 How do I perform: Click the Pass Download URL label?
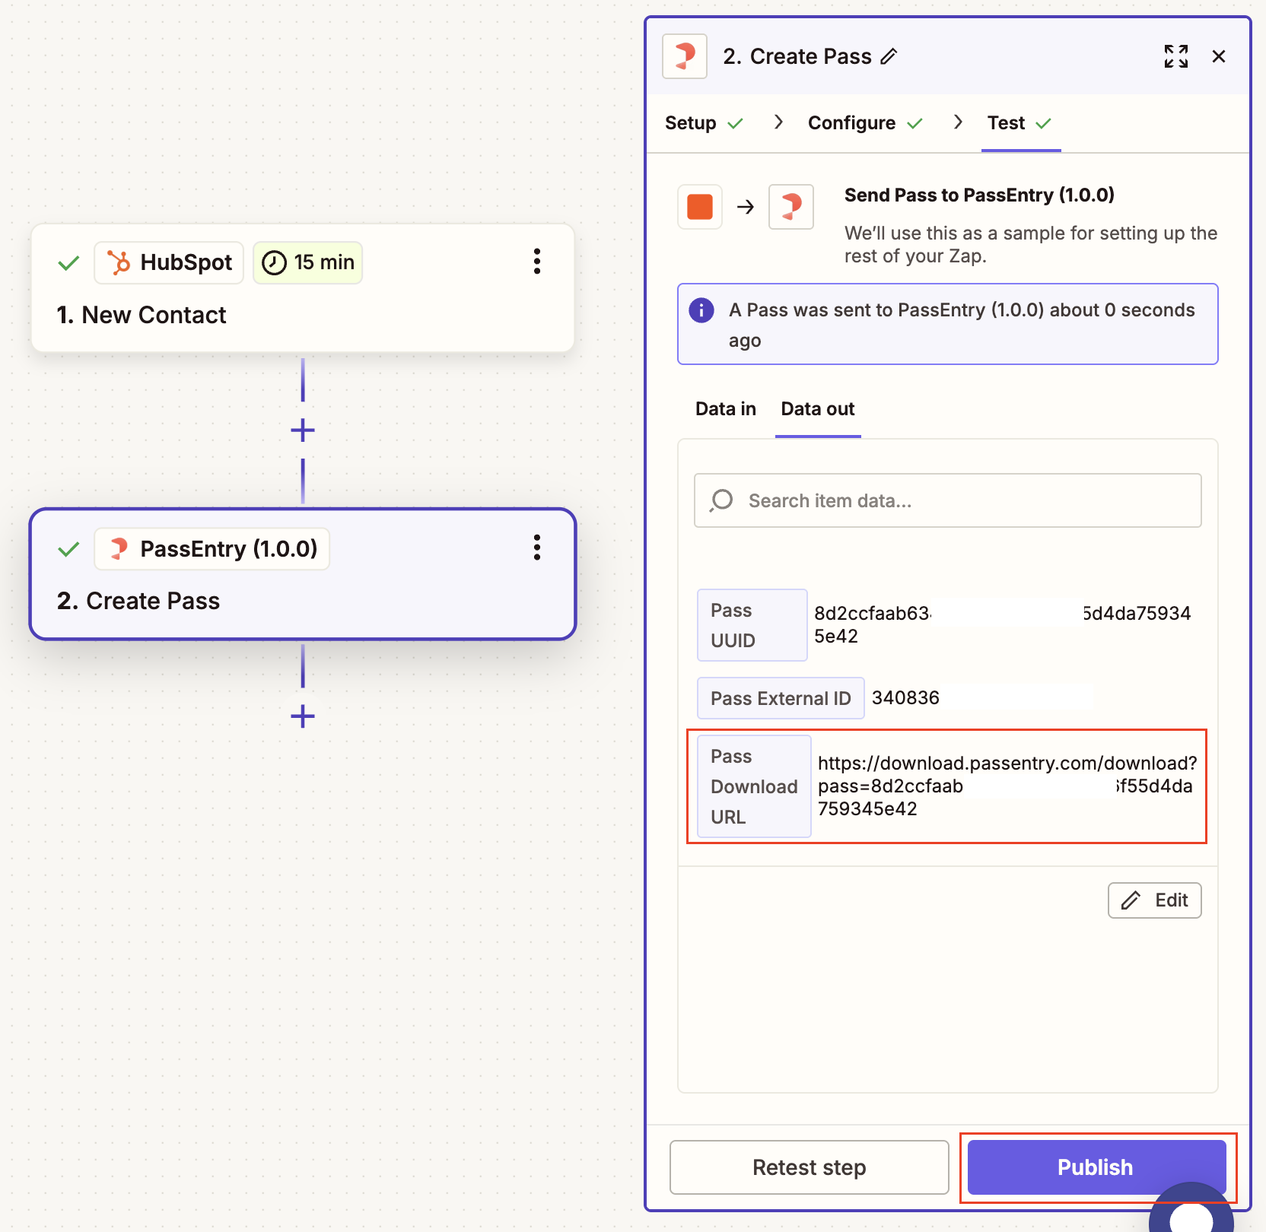(754, 786)
